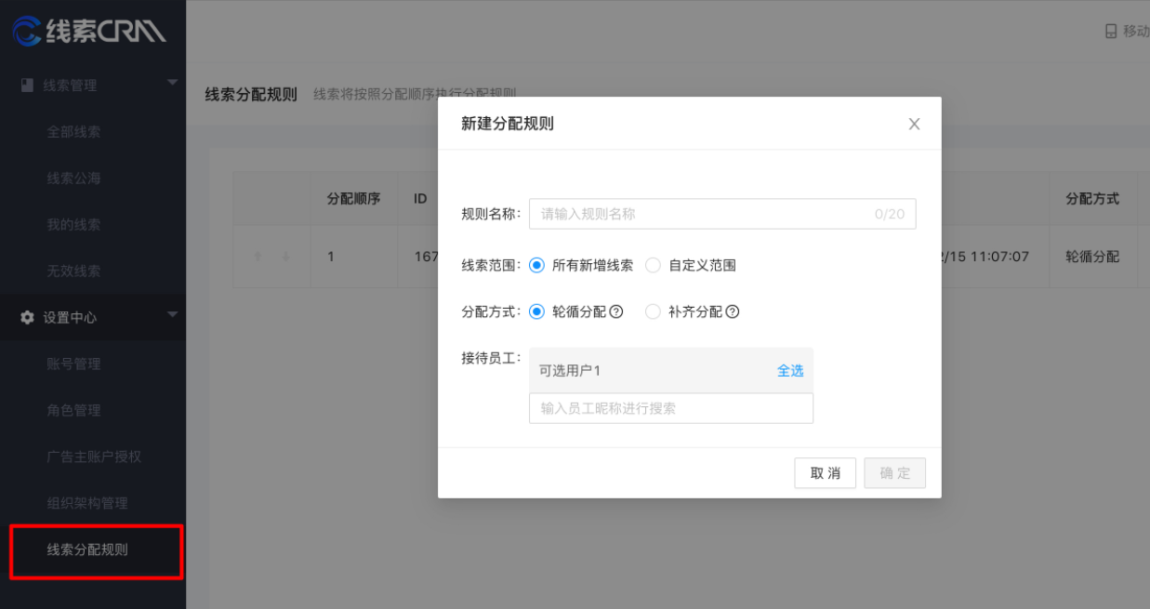The image size is (1150, 609).
Task: Open 线索分配规则 sidebar item
Action: coord(87,550)
